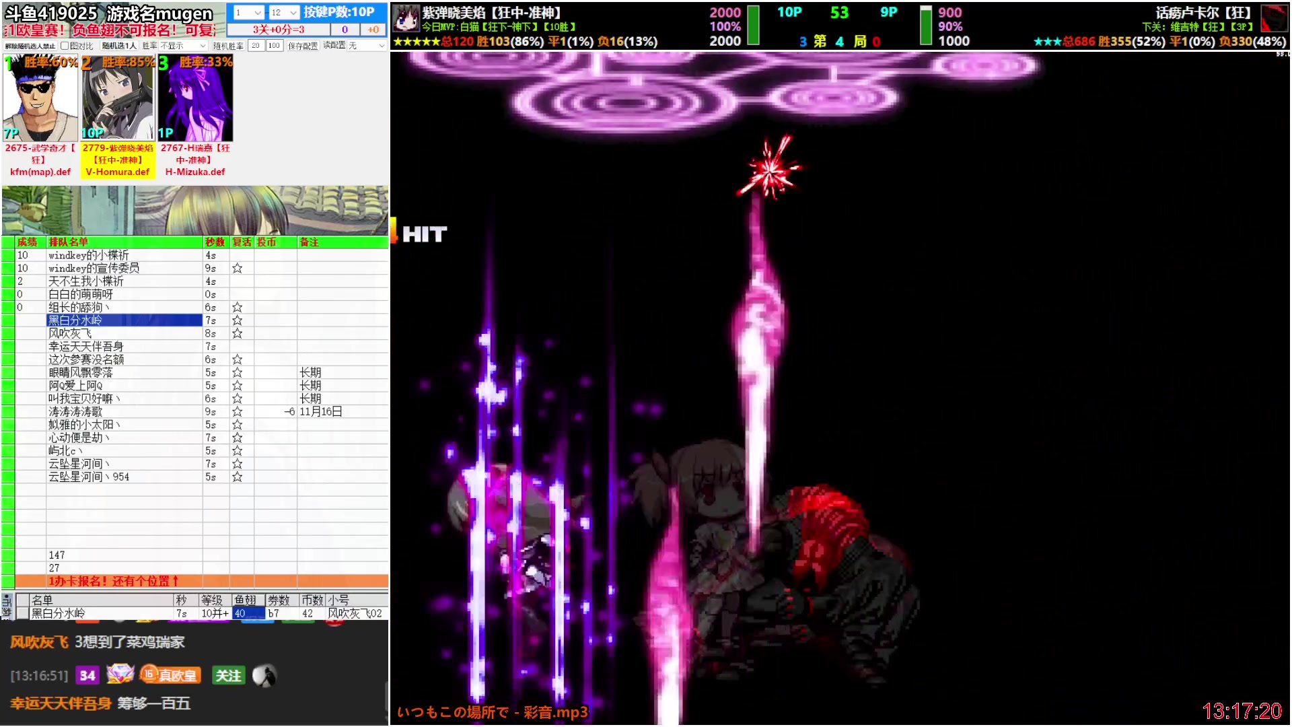Click the orange +0 score cell

pos(373,30)
